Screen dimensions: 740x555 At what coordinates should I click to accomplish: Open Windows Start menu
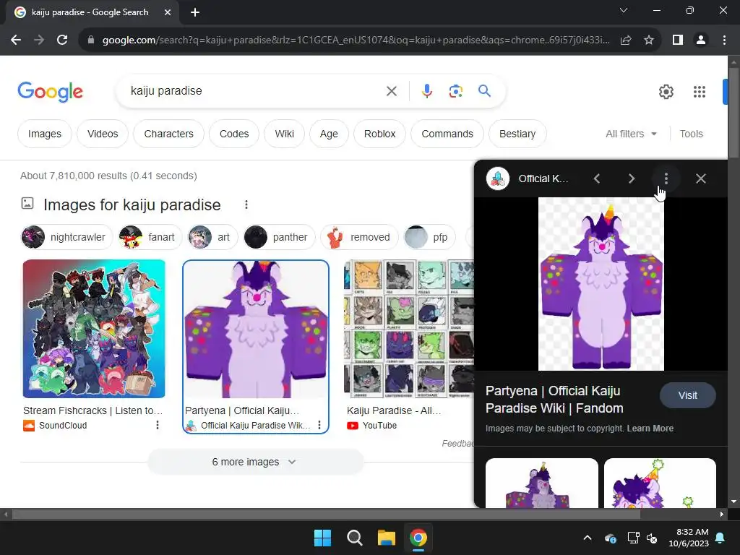(x=323, y=538)
